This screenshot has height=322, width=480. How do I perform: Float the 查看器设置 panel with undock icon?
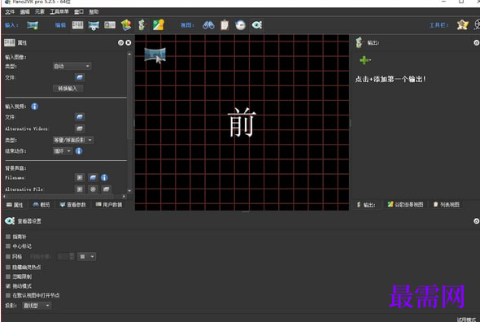[476, 221]
